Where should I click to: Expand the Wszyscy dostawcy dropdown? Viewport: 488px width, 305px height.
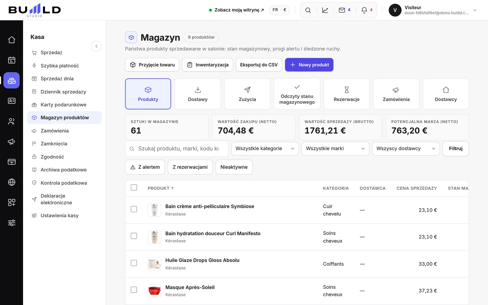pyautogui.click(x=406, y=148)
